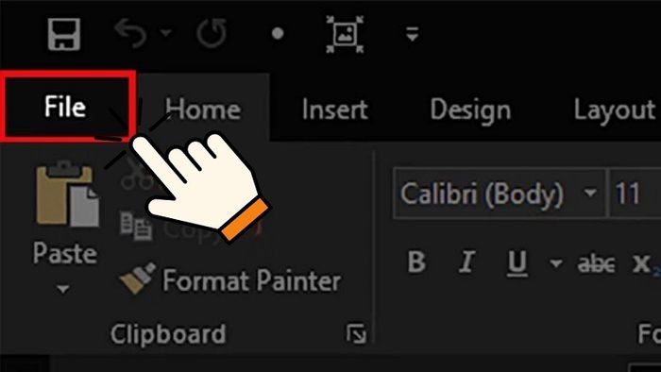Image resolution: width=661 pixels, height=372 pixels.
Task: Click the Format Painter brush
Action: (138, 278)
